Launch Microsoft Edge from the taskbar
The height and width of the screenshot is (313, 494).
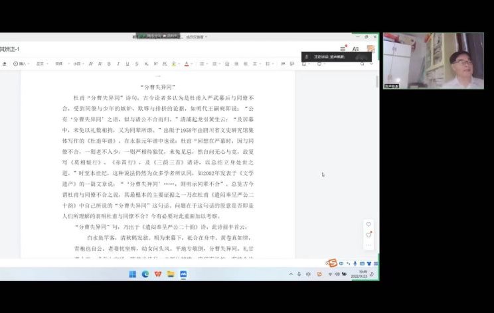(x=145, y=274)
